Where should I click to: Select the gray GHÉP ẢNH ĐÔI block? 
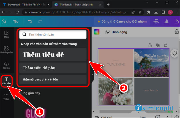click(x=151, y=91)
